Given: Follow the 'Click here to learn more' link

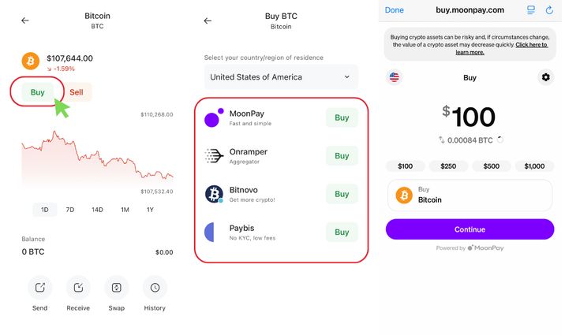Looking at the screenshot, I should click(x=501, y=49).
